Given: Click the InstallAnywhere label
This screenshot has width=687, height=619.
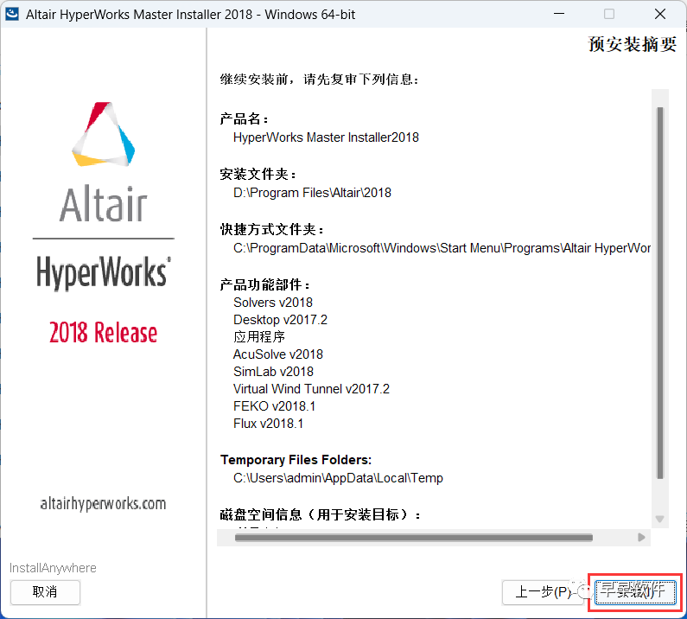Looking at the screenshot, I should point(53,568).
